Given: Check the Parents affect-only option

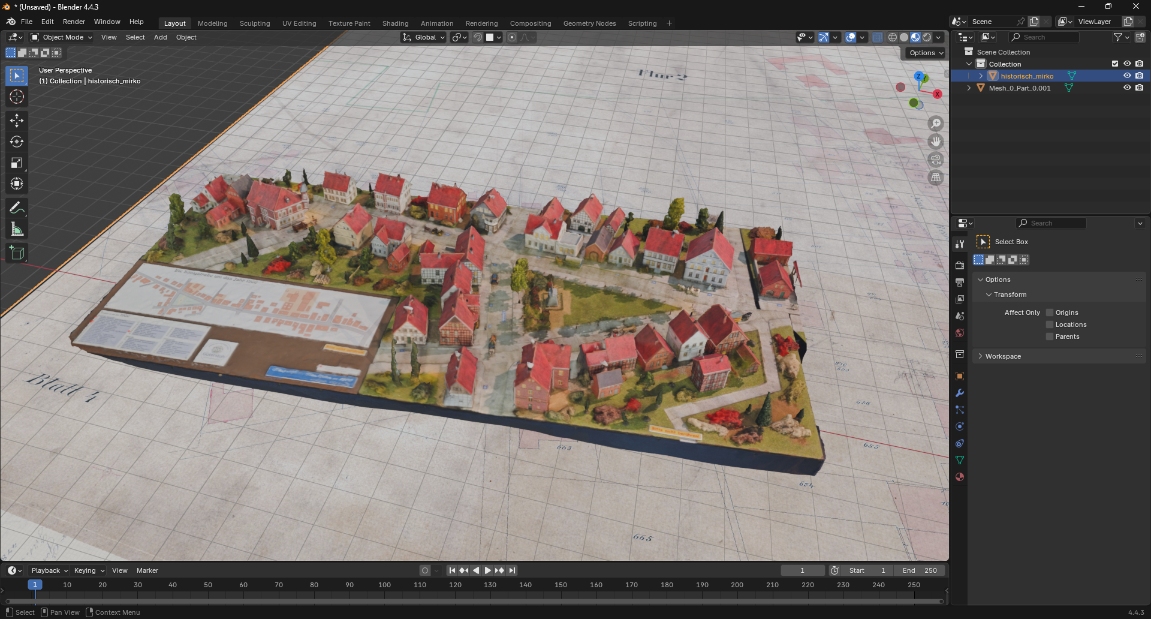Looking at the screenshot, I should click(1050, 336).
